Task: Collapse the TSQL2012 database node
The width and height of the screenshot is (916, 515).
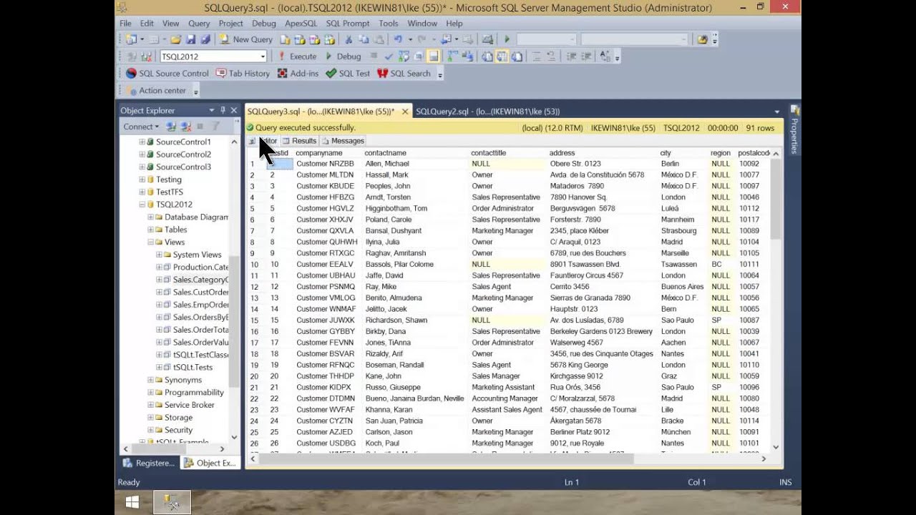Action: [142, 205]
